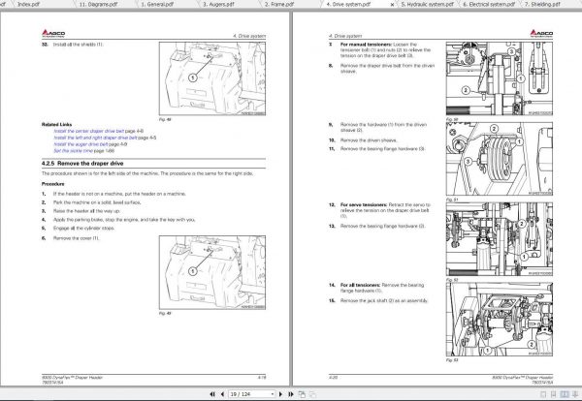
Task: Select two-page continuous layout icon
Action: [575, 394]
